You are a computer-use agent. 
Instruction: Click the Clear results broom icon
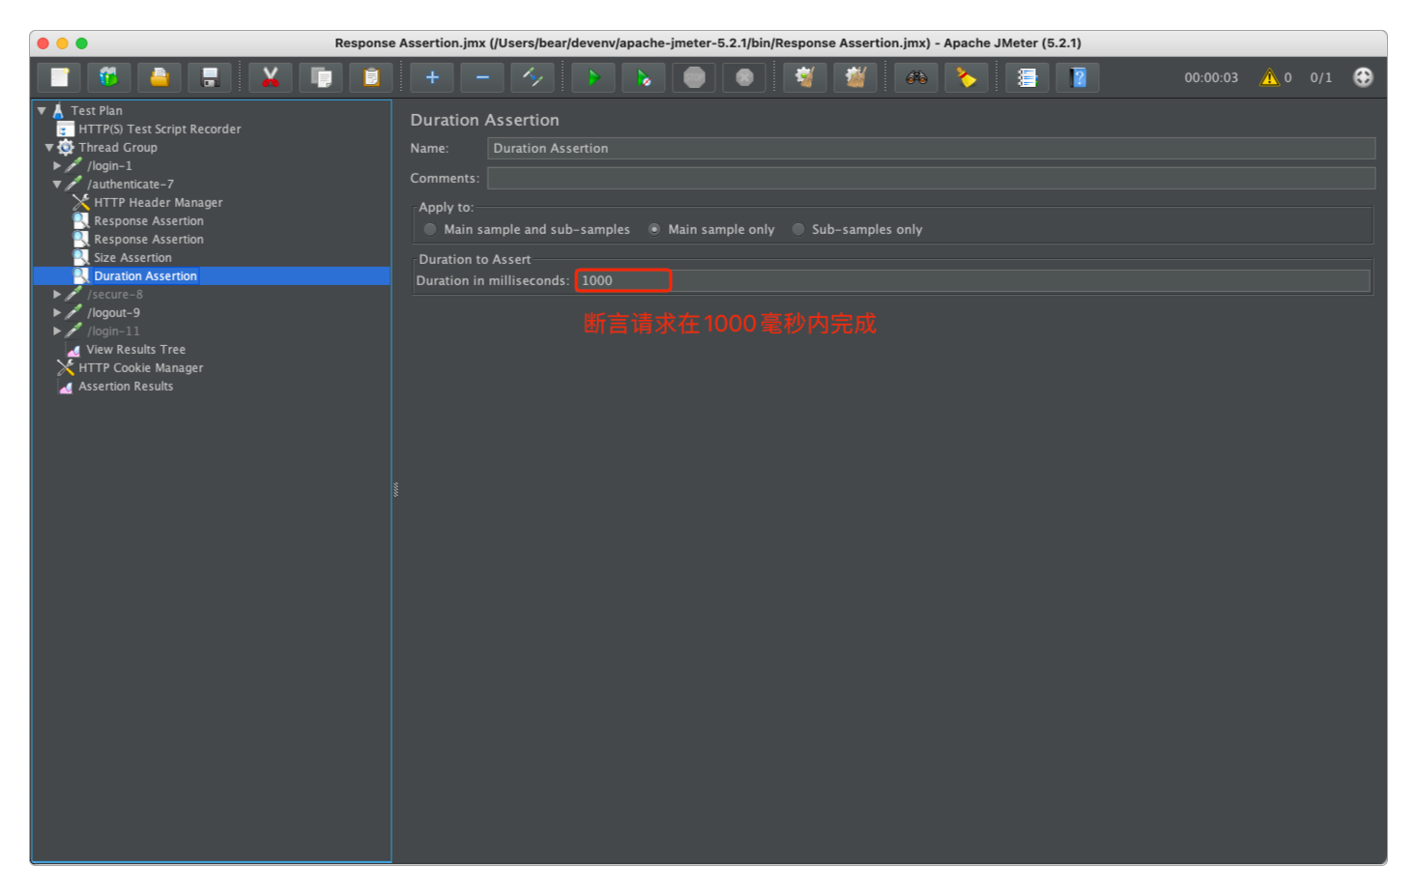click(805, 77)
